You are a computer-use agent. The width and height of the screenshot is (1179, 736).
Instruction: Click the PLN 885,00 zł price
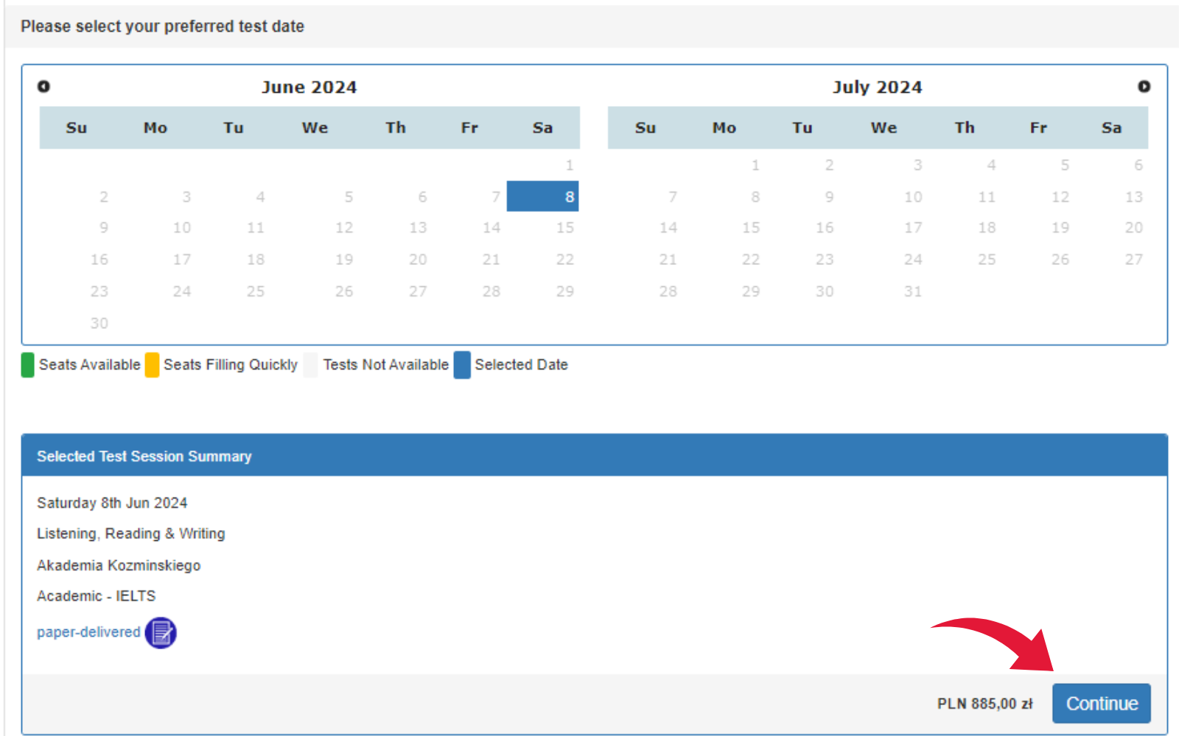[984, 704]
